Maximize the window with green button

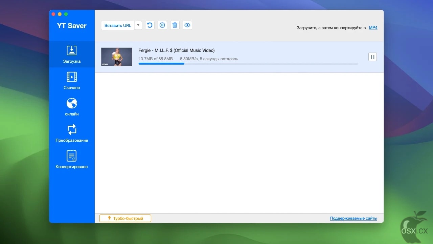(66, 14)
